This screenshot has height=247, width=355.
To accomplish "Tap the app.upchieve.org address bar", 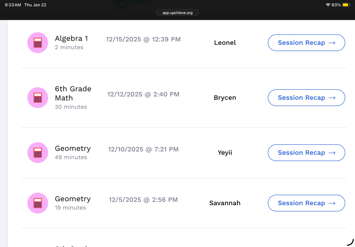I will [x=177, y=13].
